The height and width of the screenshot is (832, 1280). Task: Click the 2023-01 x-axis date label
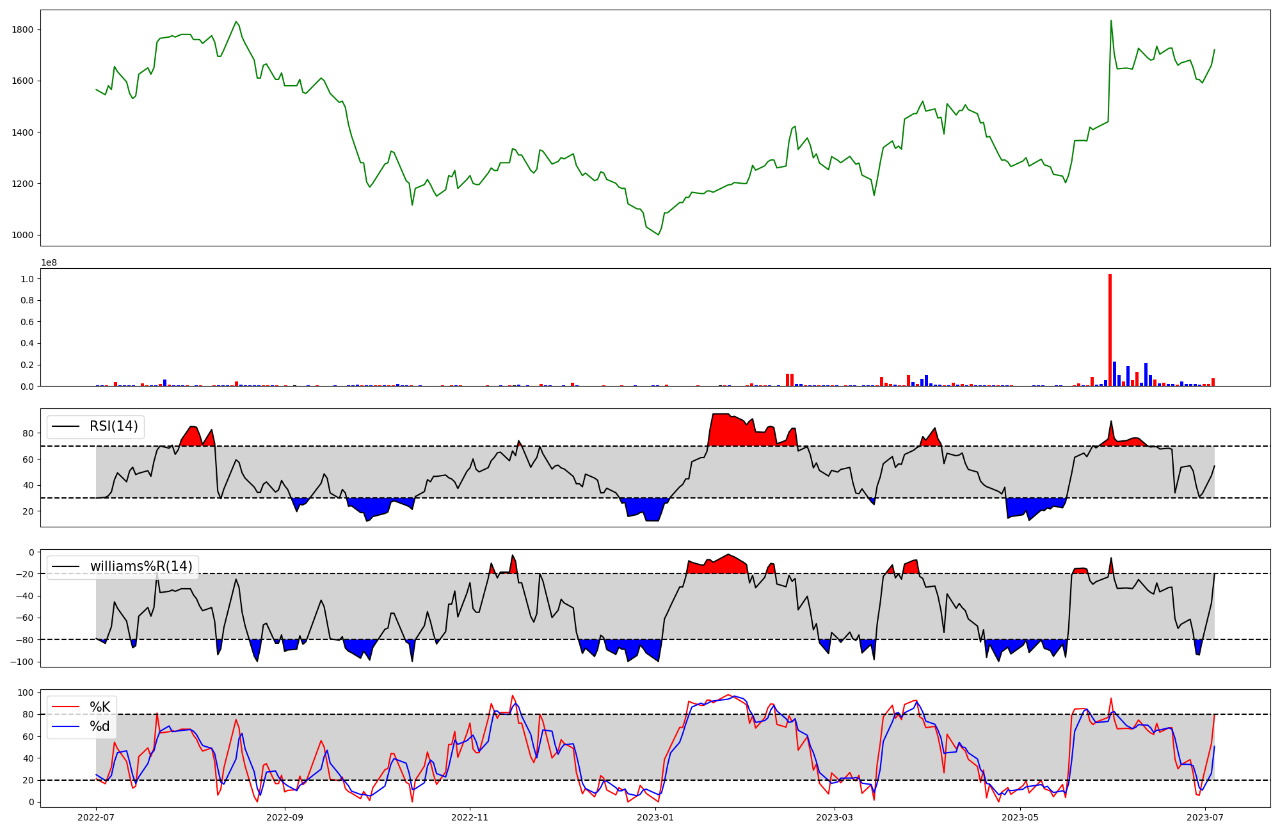[x=655, y=817]
